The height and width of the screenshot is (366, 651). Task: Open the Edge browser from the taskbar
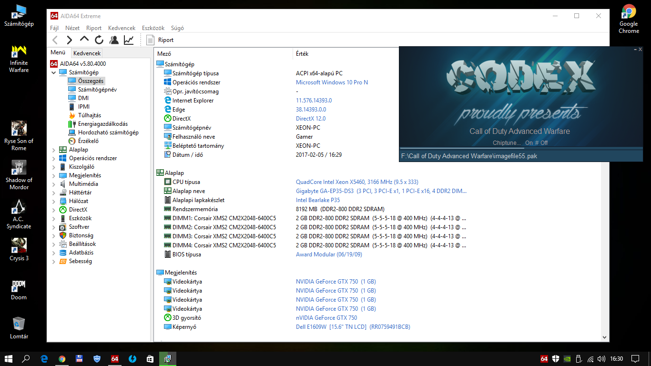click(x=44, y=359)
